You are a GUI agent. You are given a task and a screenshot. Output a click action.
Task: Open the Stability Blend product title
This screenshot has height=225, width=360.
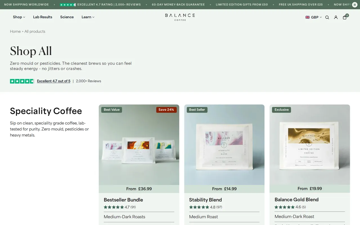point(206,200)
